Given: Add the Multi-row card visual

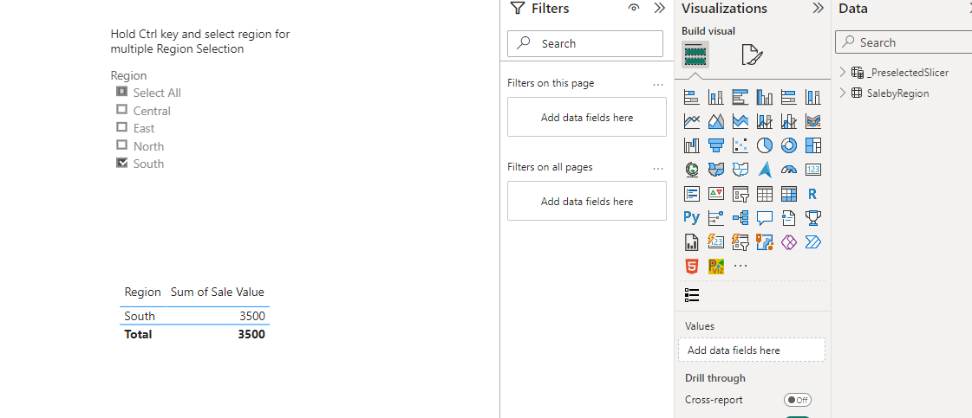Looking at the screenshot, I should tap(691, 194).
